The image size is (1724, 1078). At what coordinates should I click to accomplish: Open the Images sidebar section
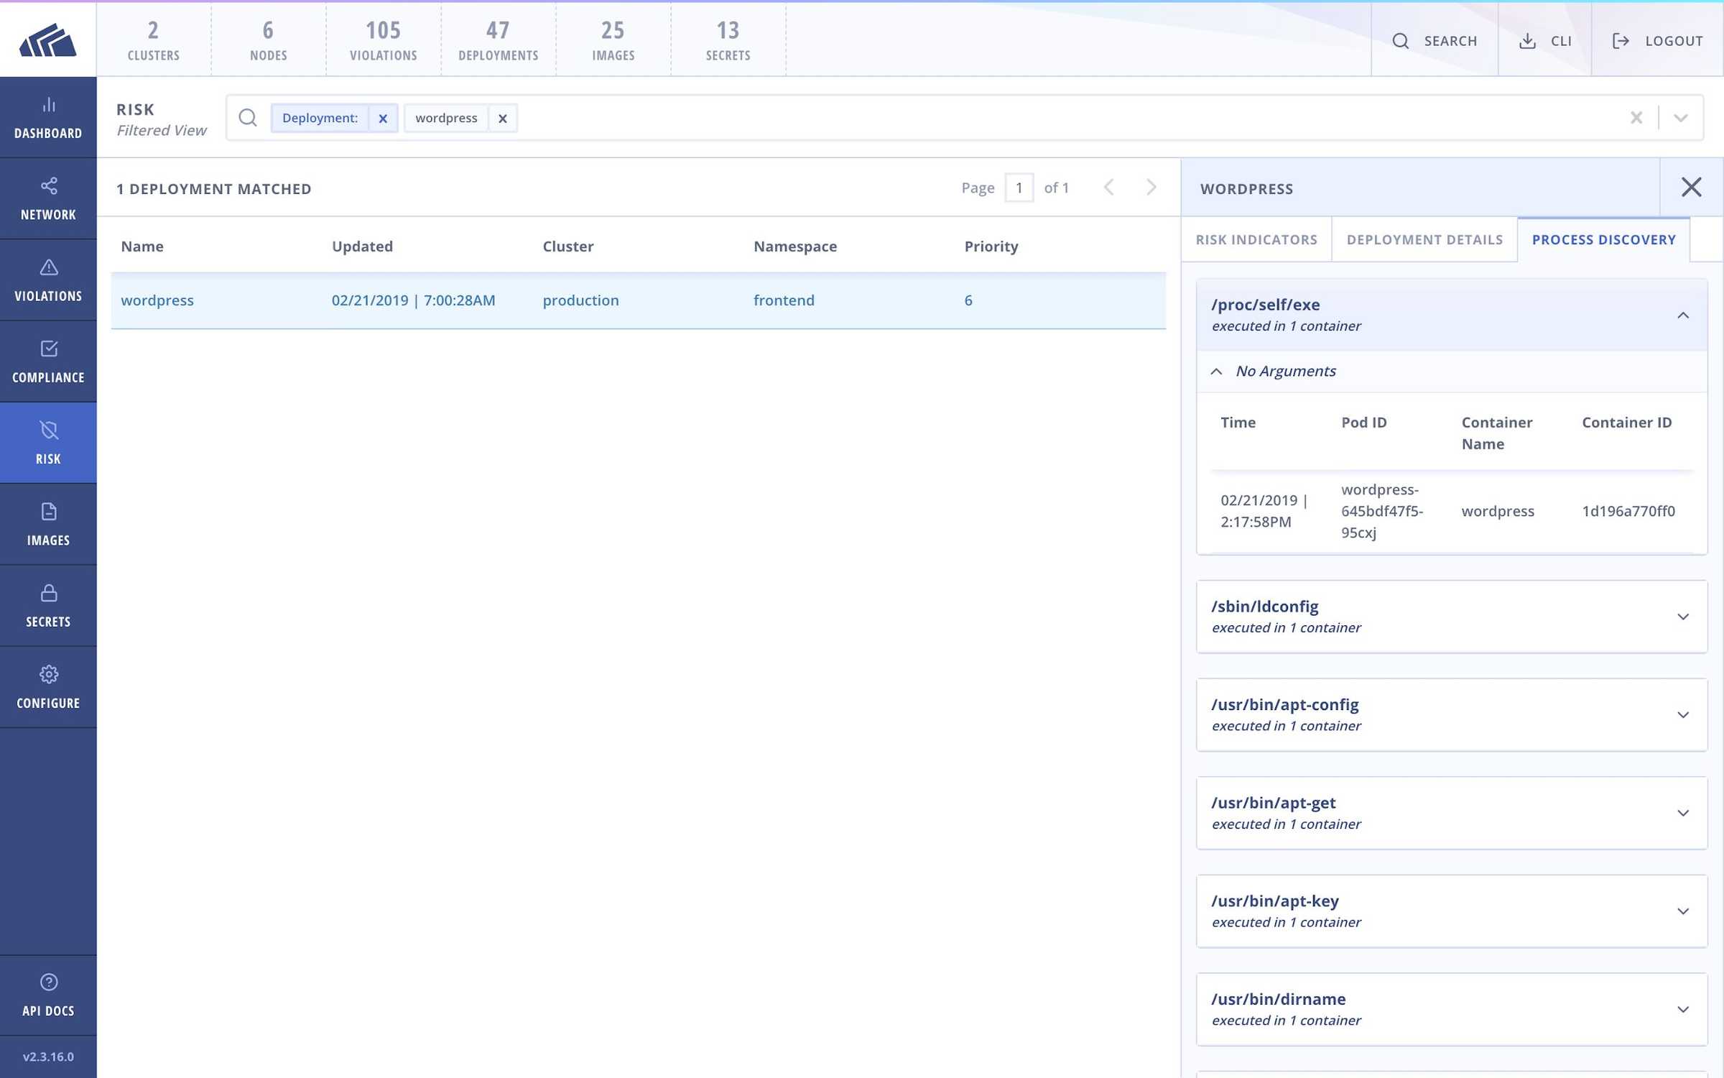(x=48, y=524)
